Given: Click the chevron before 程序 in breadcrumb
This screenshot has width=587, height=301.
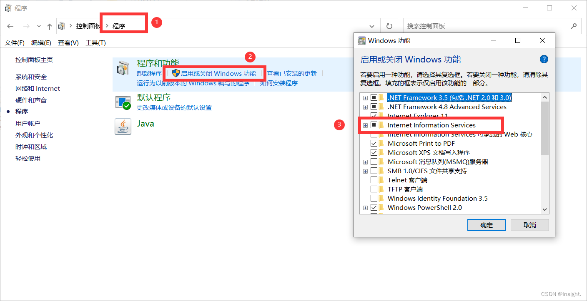Looking at the screenshot, I should (x=107, y=26).
